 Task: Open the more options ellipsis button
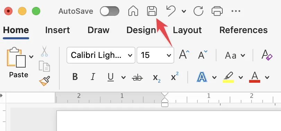(x=236, y=11)
